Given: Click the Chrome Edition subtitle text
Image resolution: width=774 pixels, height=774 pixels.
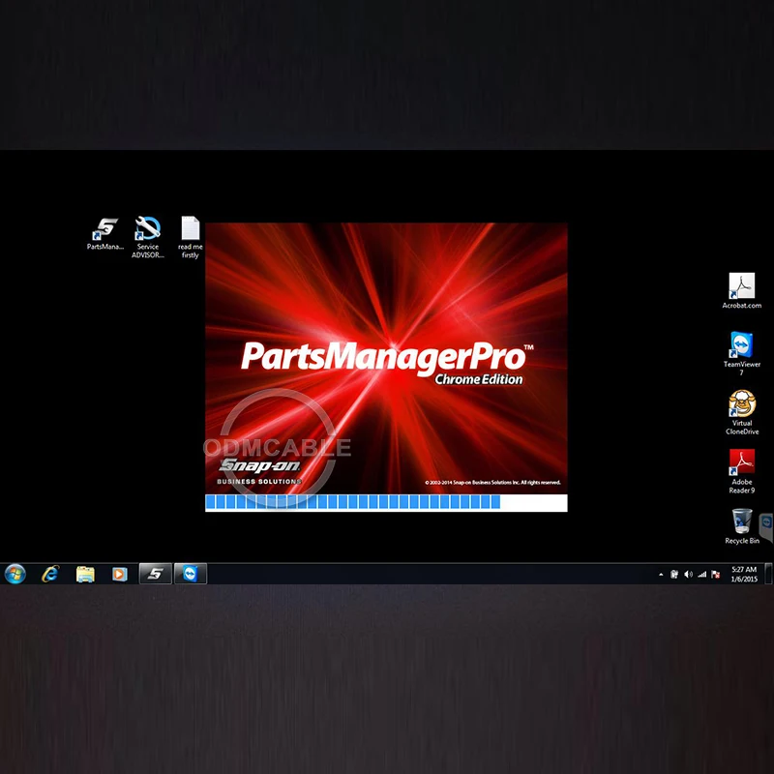Looking at the screenshot, I should point(478,379).
